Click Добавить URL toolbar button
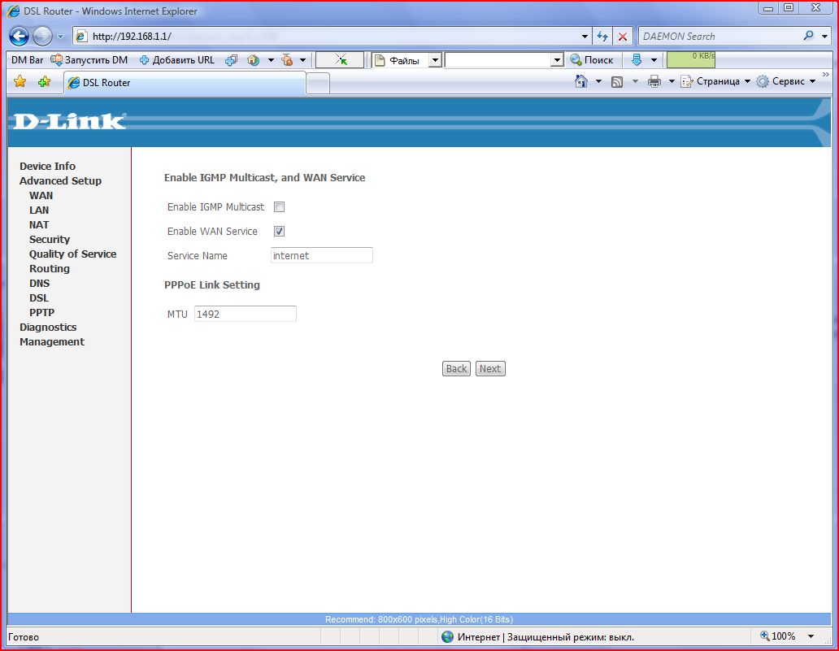 click(176, 60)
